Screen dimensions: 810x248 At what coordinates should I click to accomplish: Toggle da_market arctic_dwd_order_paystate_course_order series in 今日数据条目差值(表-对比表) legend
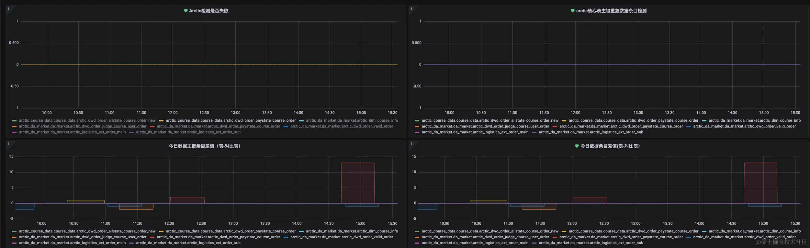click(x=621, y=237)
